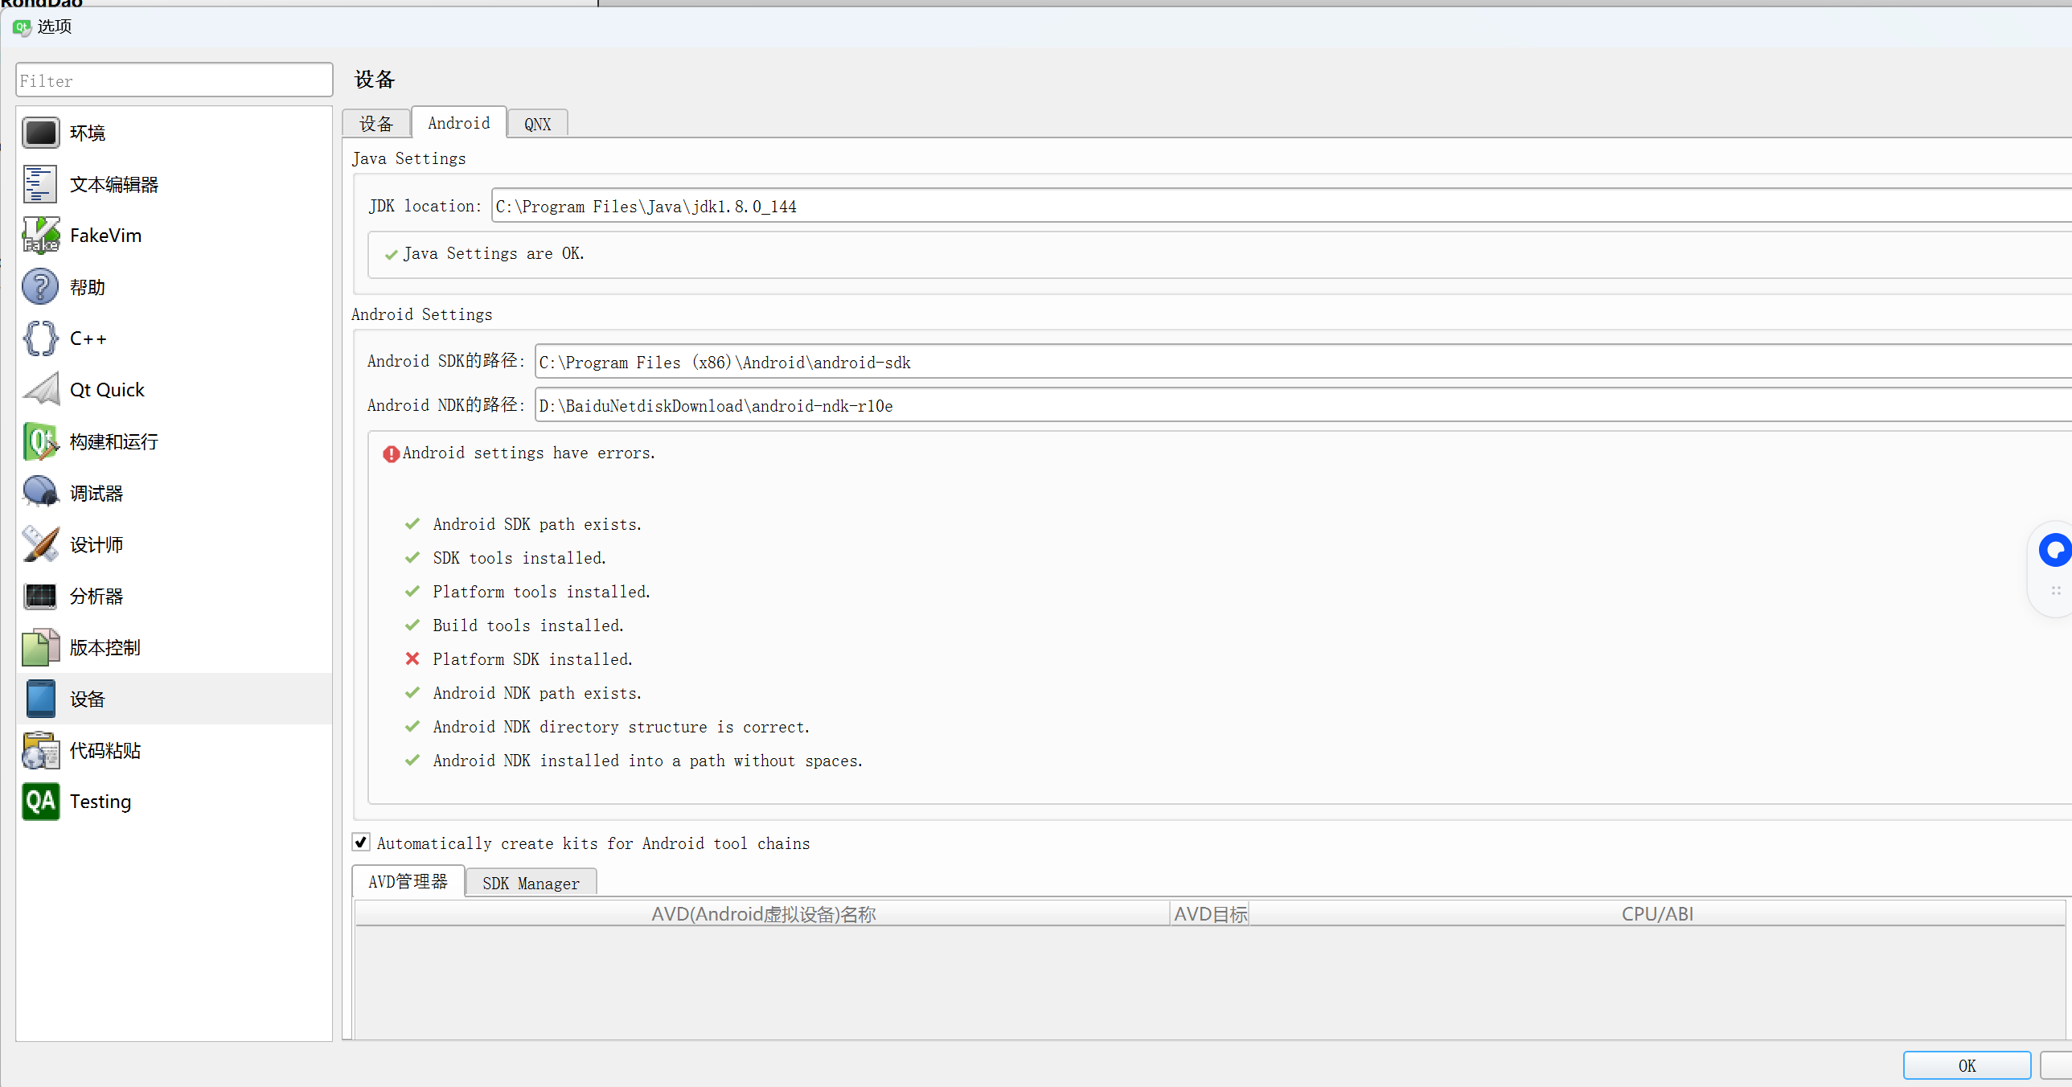
Task: Open the C++ settings category
Action: coord(87,338)
